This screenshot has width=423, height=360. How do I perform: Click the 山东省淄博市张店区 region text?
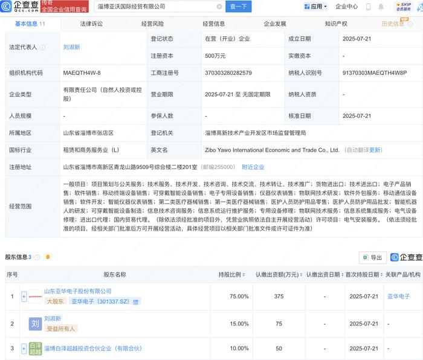(88, 133)
